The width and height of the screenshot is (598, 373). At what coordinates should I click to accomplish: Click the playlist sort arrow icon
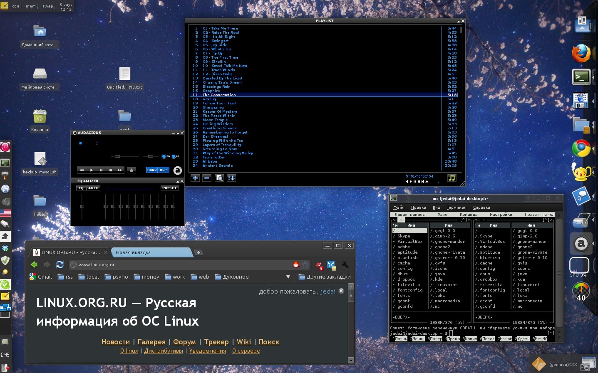click(231, 178)
